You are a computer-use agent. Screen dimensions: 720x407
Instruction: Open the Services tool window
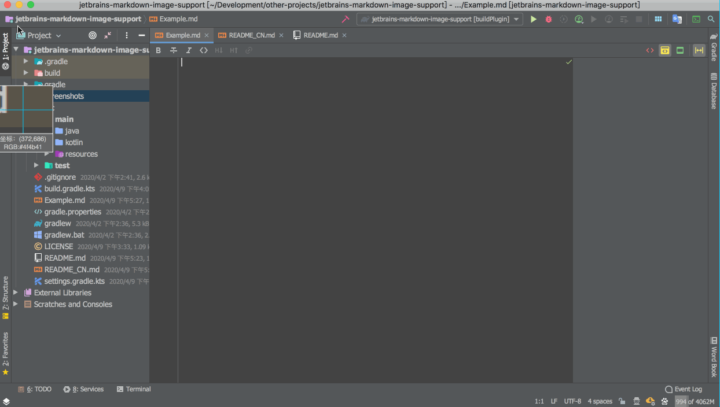(x=83, y=389)
